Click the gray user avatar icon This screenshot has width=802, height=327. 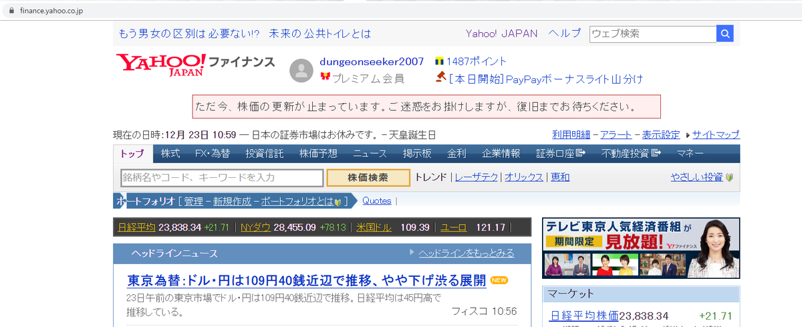tap(301, 70)
